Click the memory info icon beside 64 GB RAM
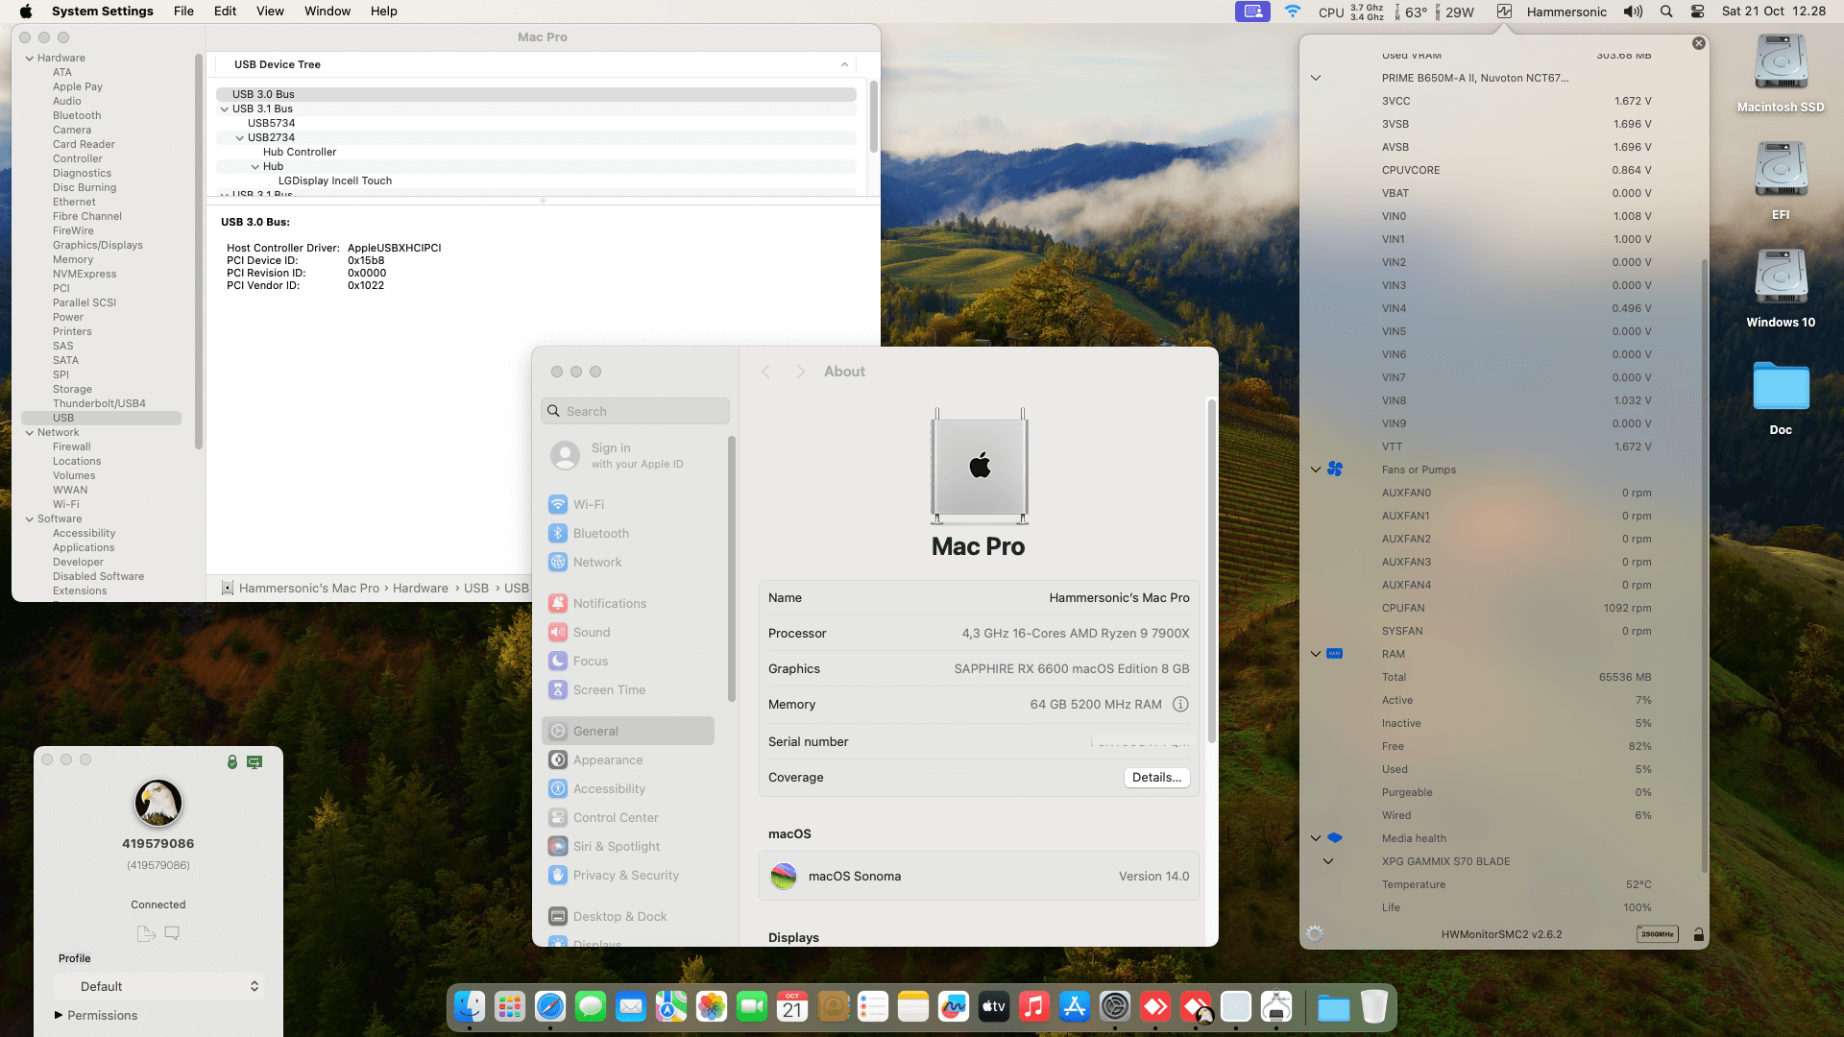This screenshot has width=1844, height=1037. (x=1180, y=705)
